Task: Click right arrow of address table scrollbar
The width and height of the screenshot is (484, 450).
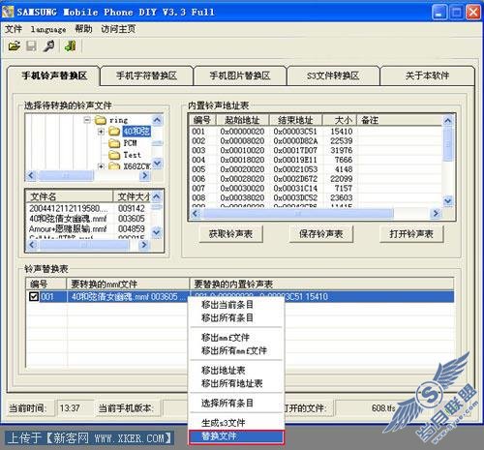Action: coord(436,213)
